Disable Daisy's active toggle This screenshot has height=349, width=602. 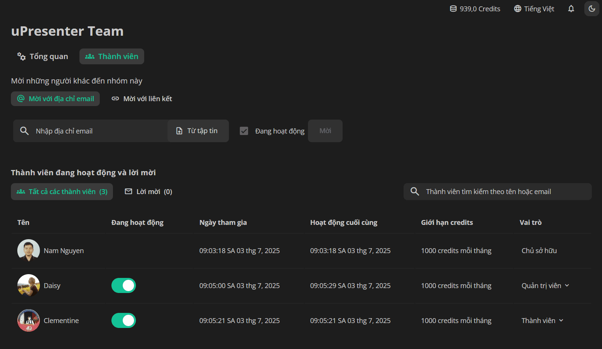(123, 285)
